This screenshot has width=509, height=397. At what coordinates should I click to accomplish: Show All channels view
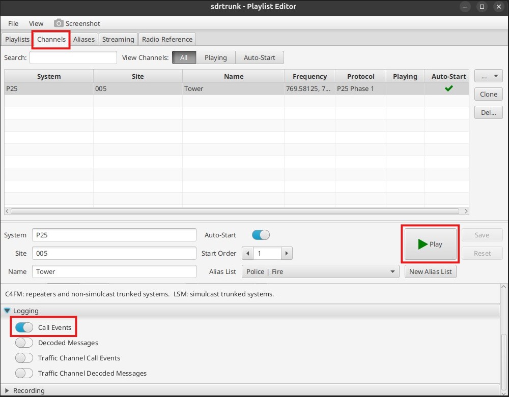(x=184, y=57)
